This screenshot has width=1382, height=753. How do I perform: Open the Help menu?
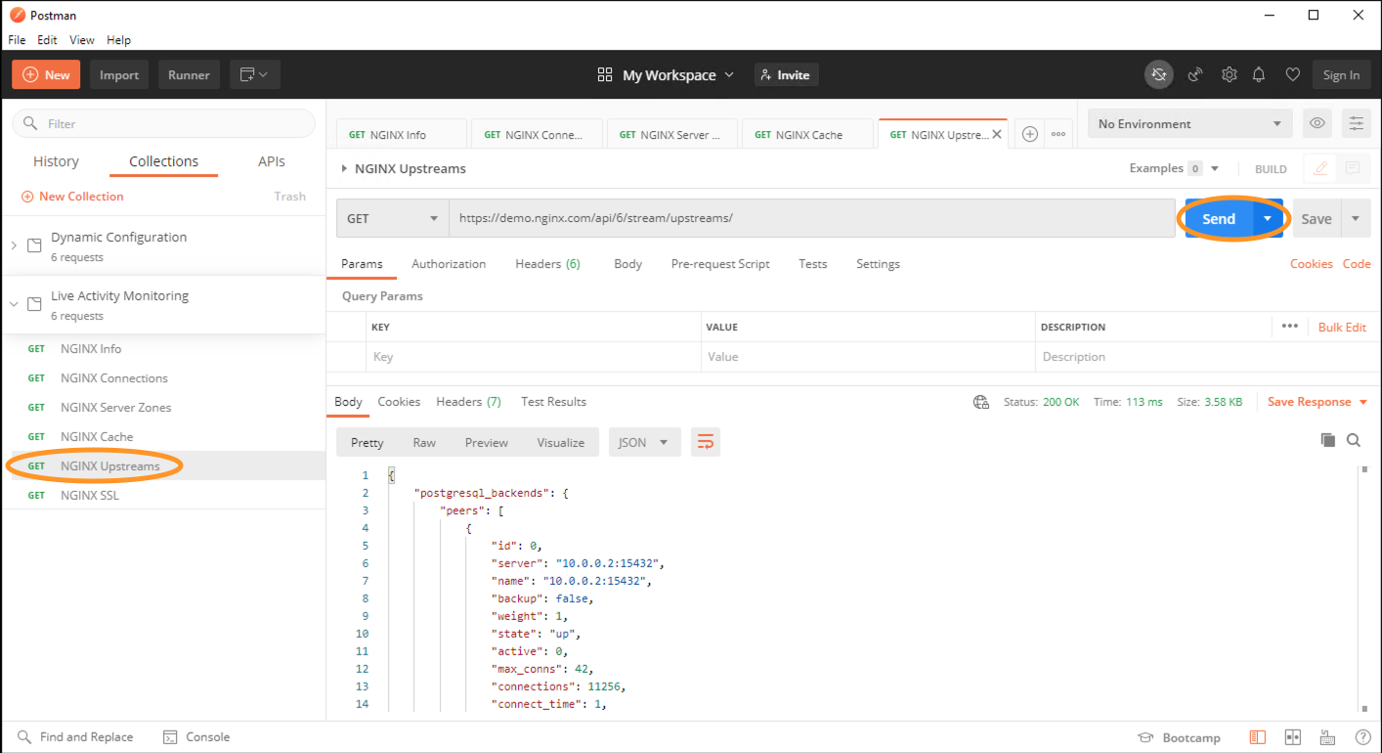tap(118, 40)
